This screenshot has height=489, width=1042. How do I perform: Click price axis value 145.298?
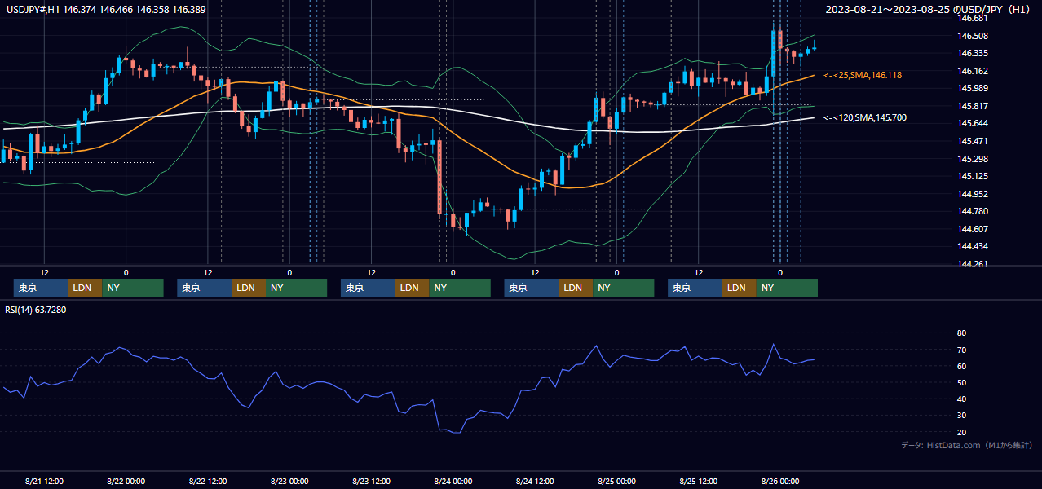tap(972, 159)
